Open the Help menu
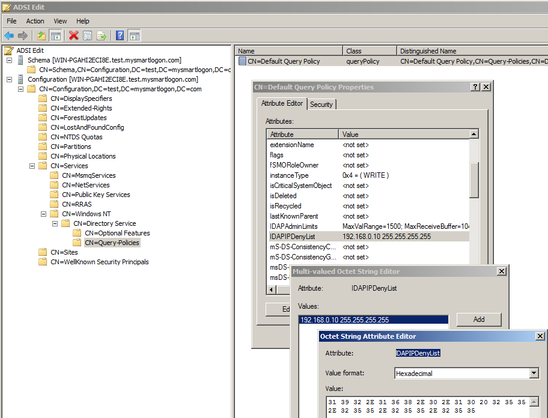This screenshot has height=418, width=548. coord(83,21)
